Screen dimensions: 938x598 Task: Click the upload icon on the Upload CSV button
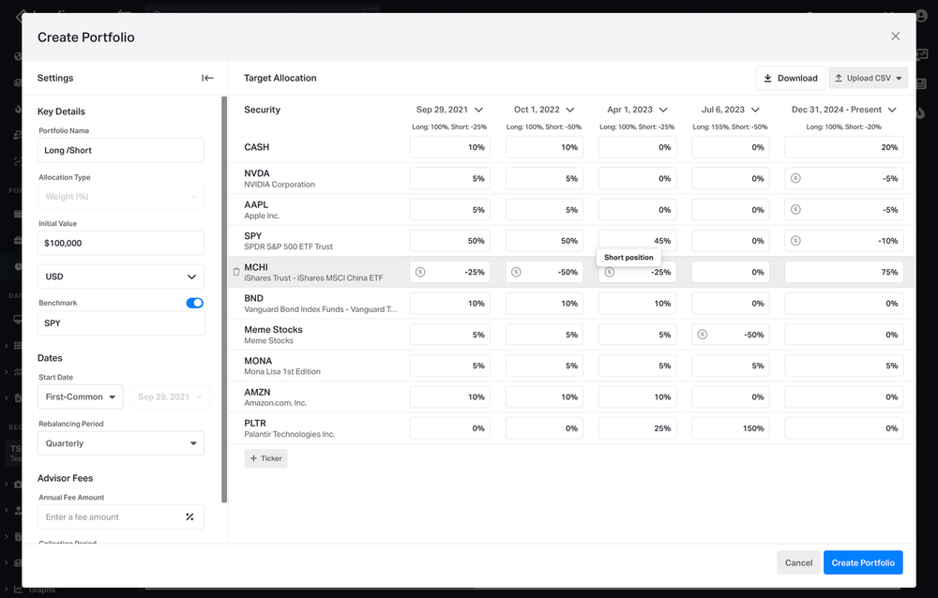click(x=839, y=78)
